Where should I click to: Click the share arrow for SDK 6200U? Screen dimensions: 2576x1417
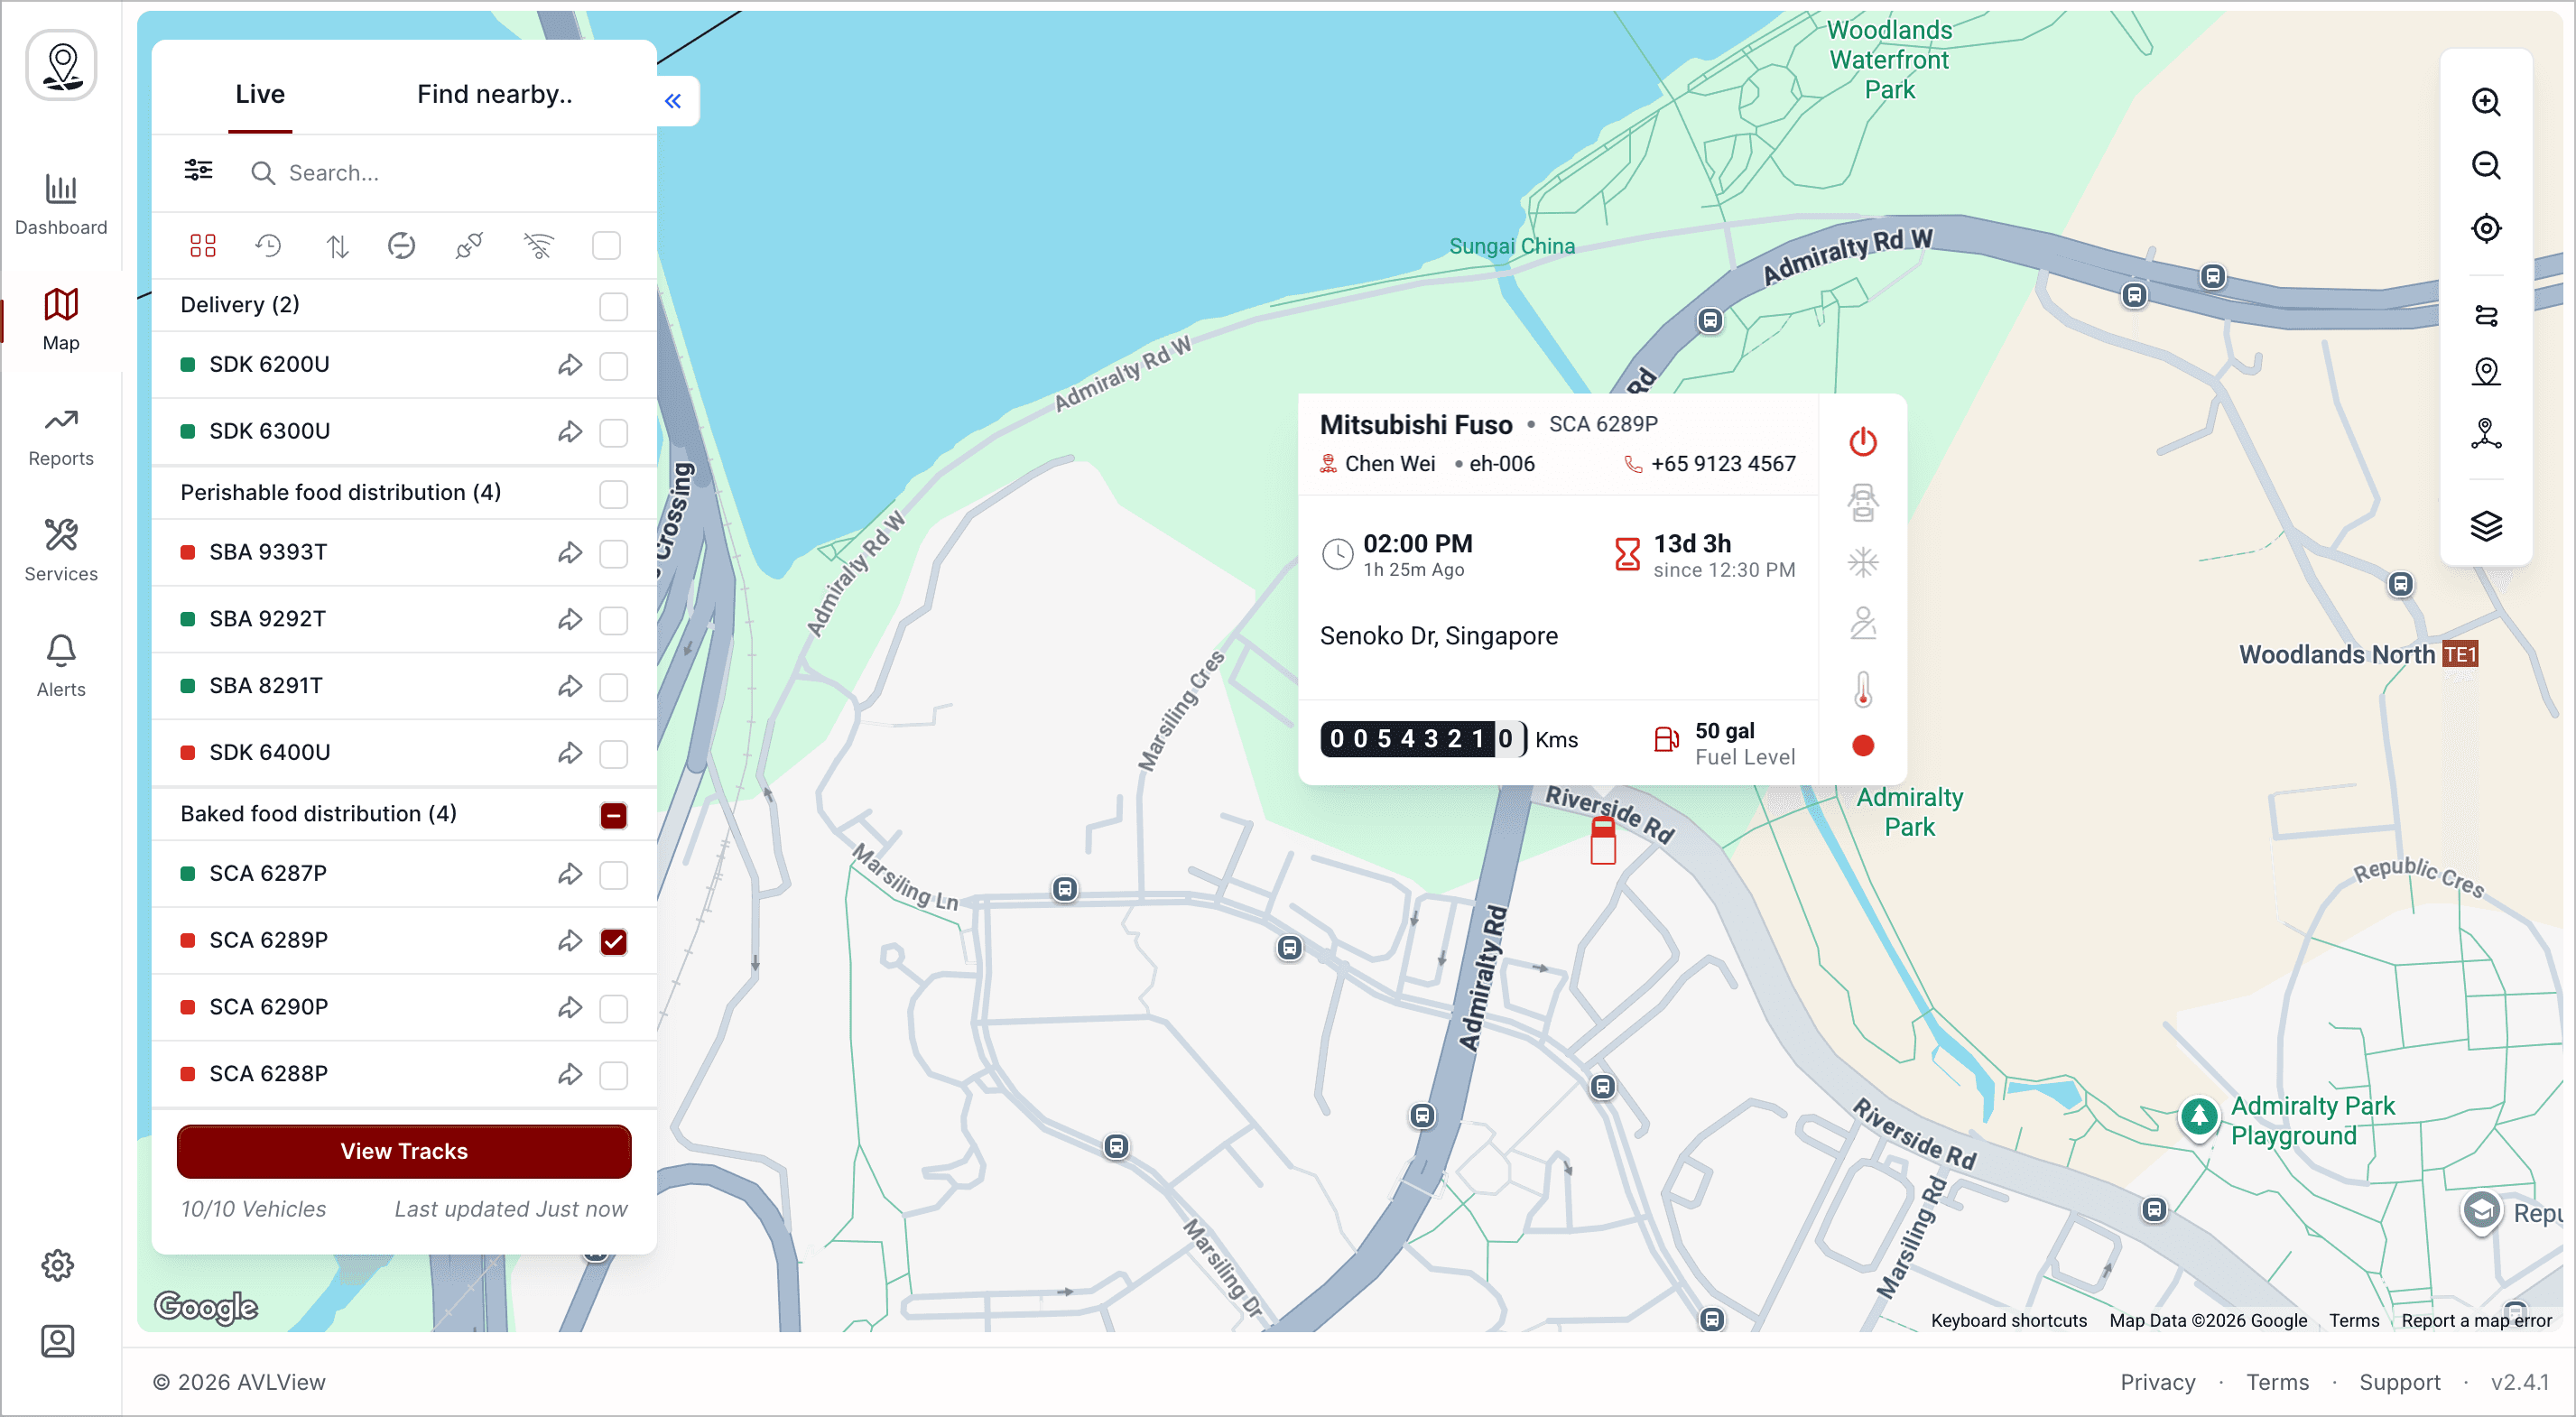[570, 365]
